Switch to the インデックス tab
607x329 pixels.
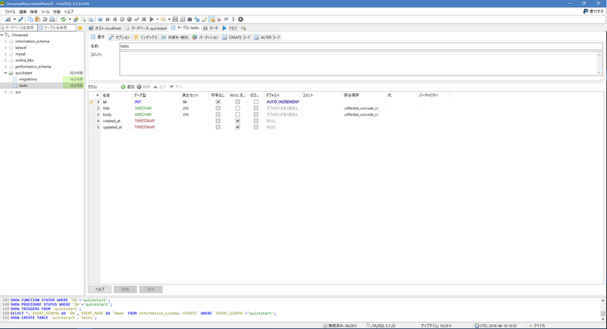pos(146,37)
